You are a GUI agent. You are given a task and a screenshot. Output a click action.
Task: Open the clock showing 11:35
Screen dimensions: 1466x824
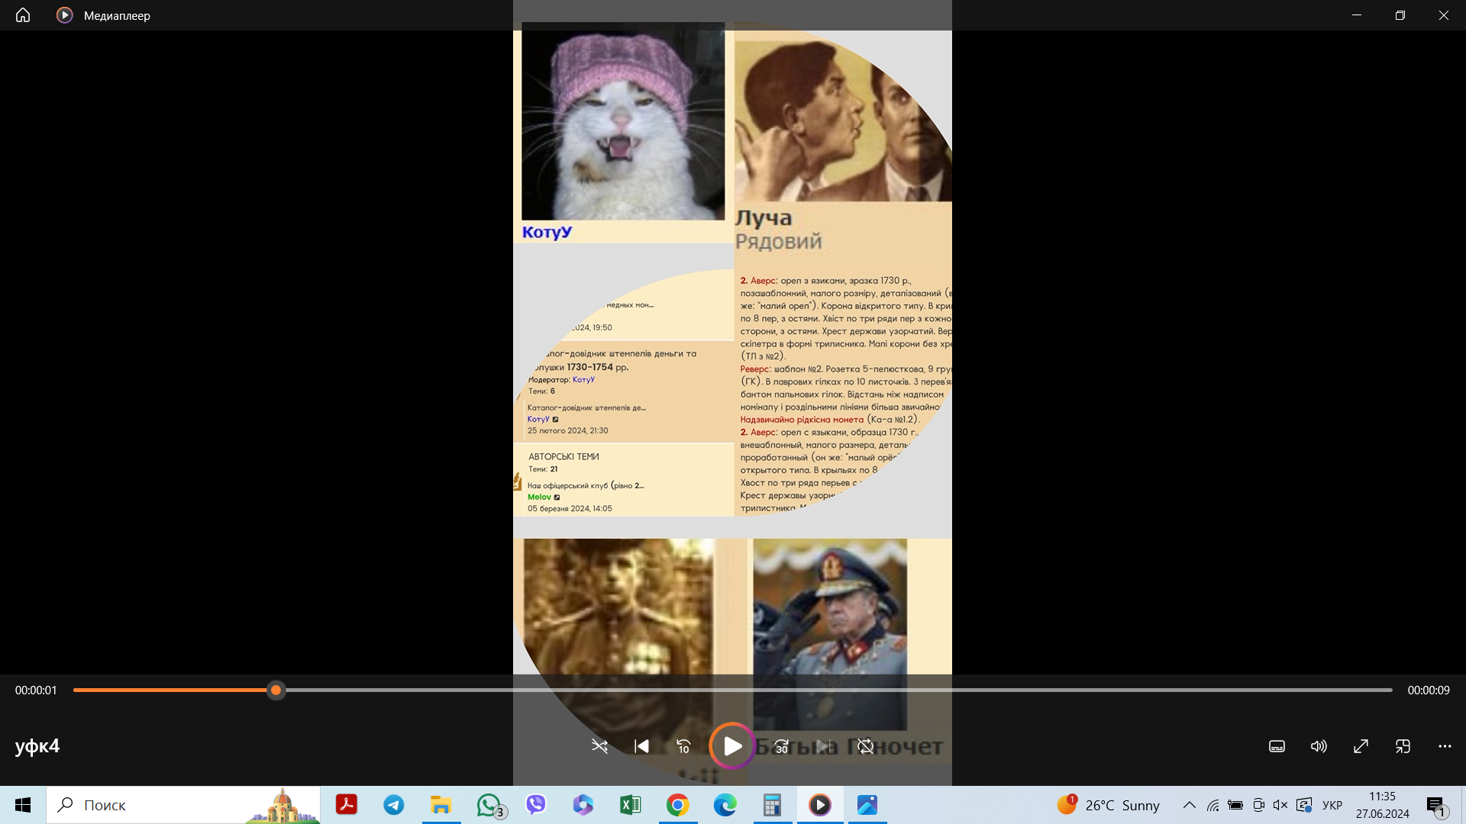click(1383, 805)
